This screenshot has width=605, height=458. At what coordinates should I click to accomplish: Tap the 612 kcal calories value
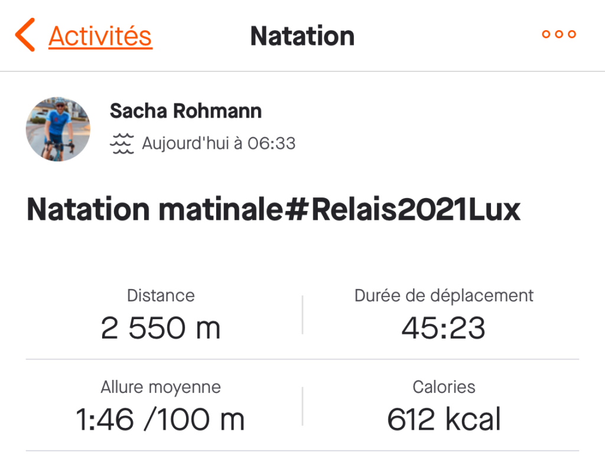[444, 419]
